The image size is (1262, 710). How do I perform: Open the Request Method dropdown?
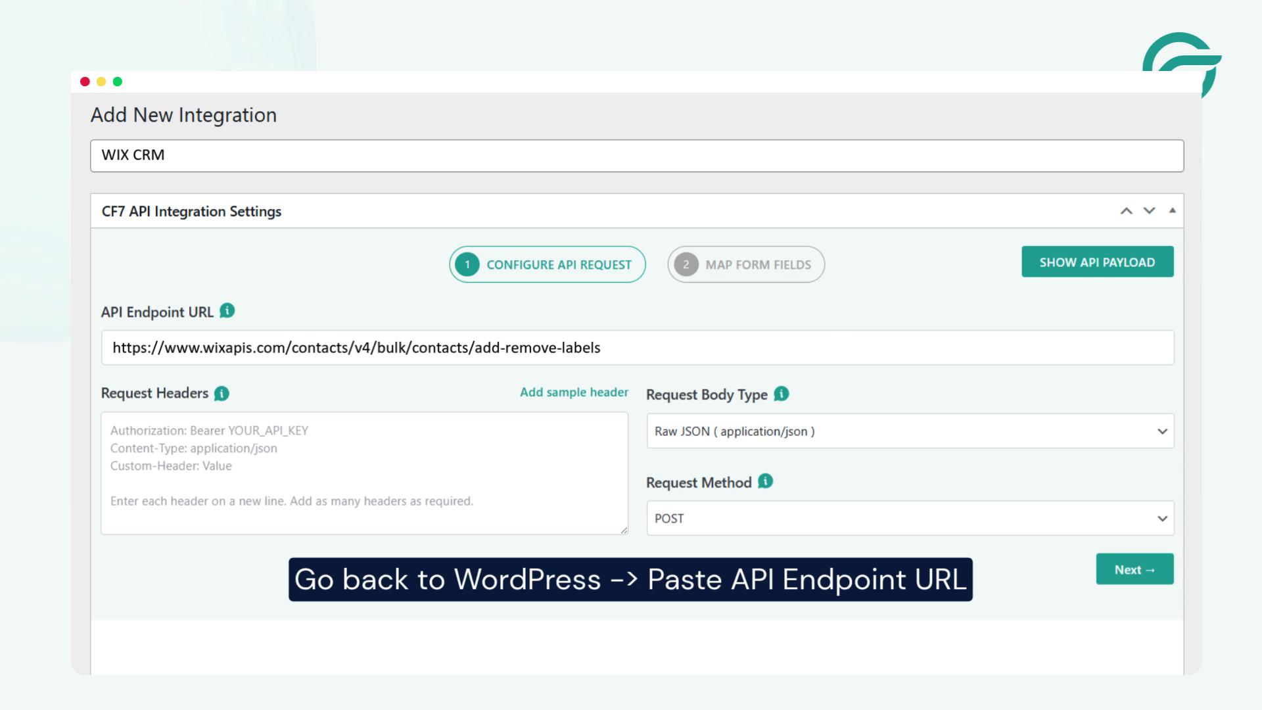[910, 518]
